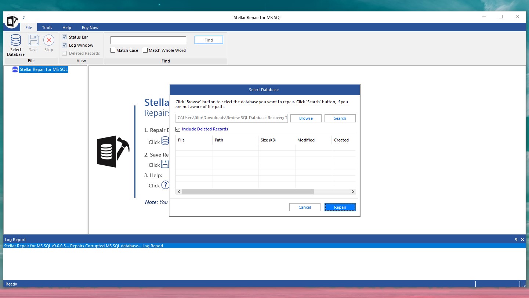The image size is (529, 298).
Task: Open the Buy Now tab
Action: (90, 28)
